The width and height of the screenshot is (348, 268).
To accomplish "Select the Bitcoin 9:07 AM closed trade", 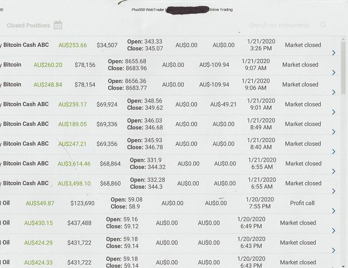I will coord(170,66).
